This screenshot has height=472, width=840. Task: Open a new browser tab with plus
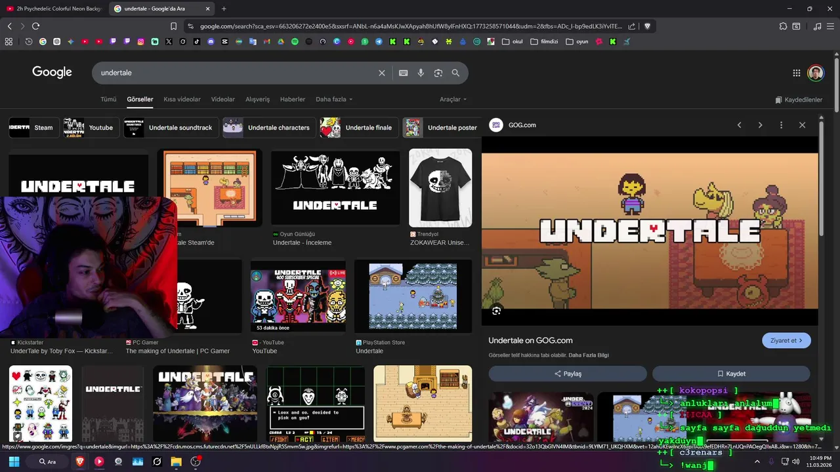(x=224, y=9)
